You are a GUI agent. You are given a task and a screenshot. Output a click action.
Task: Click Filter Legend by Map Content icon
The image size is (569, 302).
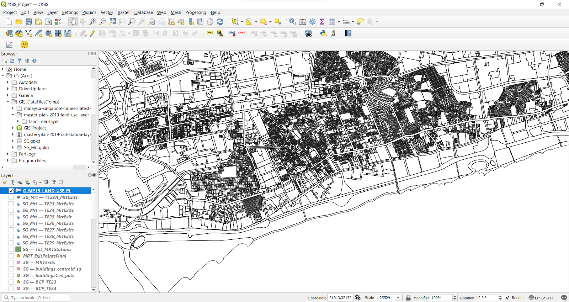27,182
